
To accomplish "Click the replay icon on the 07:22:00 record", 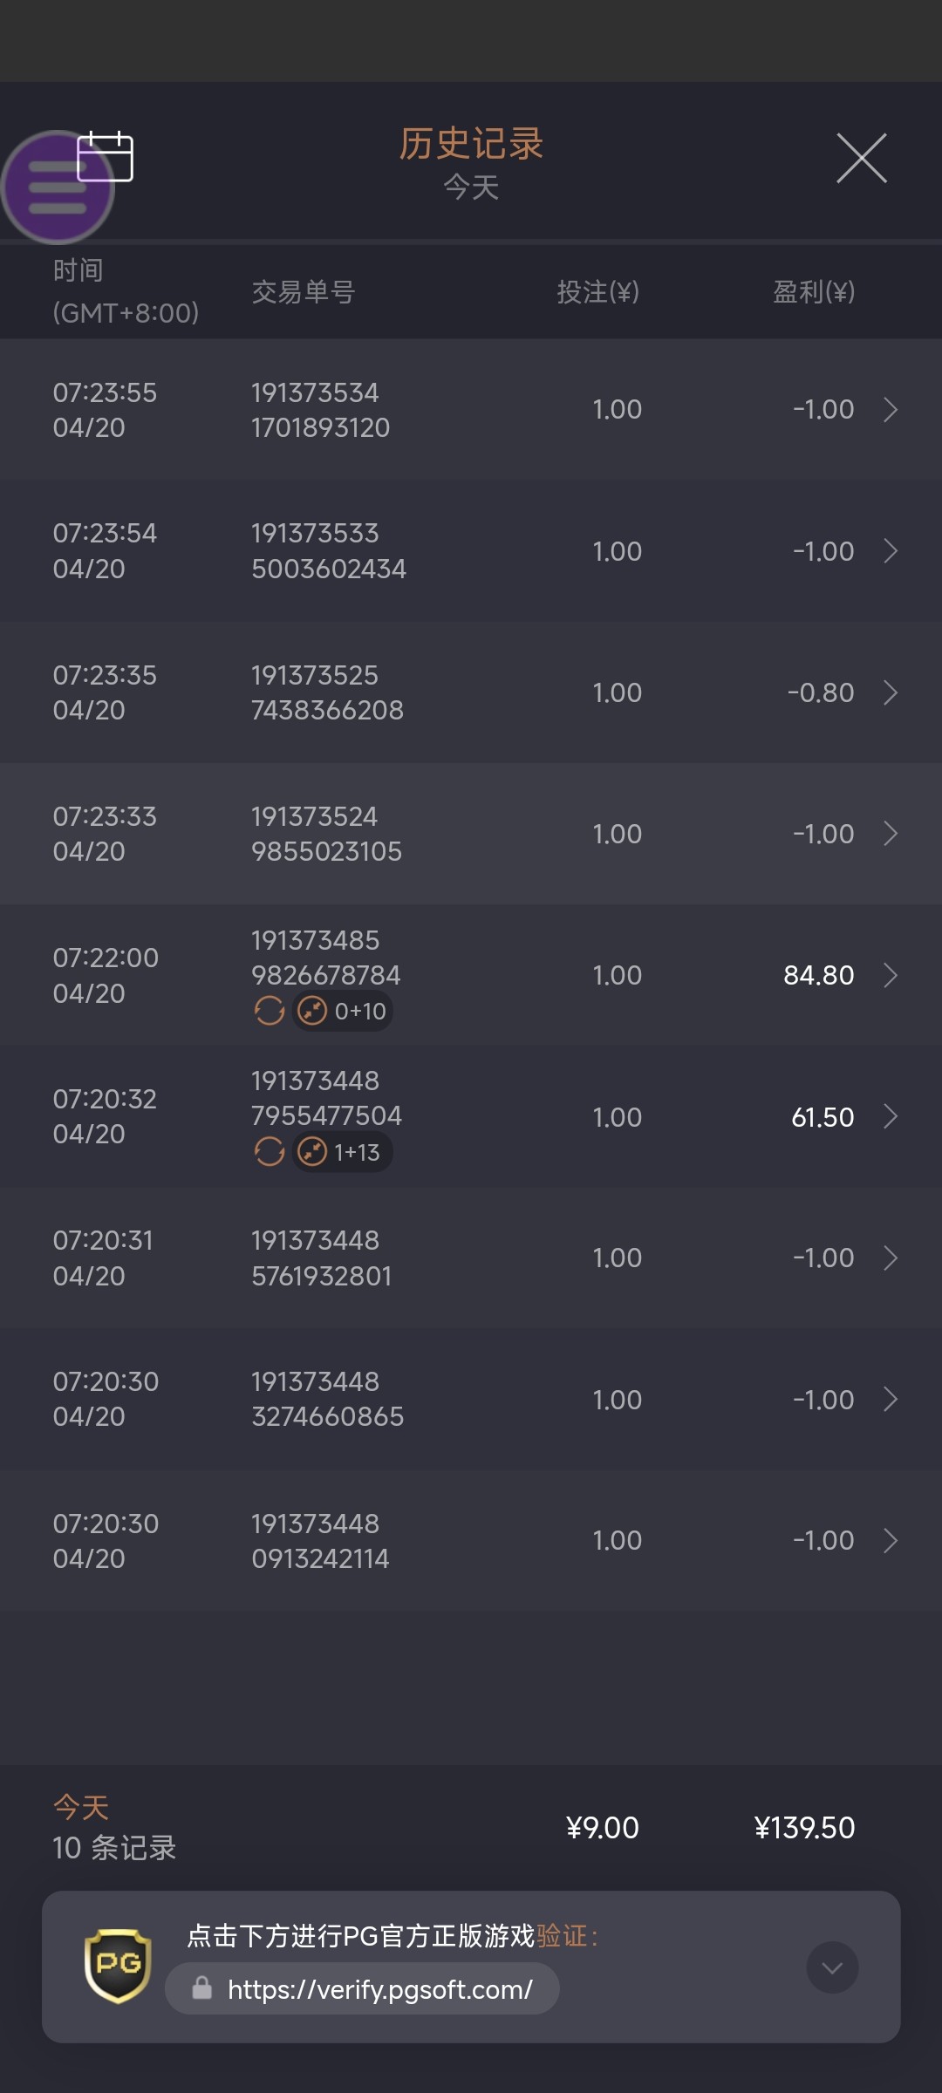I will point(270,1011).
